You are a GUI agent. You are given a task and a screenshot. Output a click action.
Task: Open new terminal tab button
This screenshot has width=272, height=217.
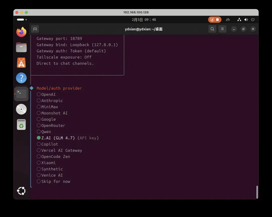[35, 29]
